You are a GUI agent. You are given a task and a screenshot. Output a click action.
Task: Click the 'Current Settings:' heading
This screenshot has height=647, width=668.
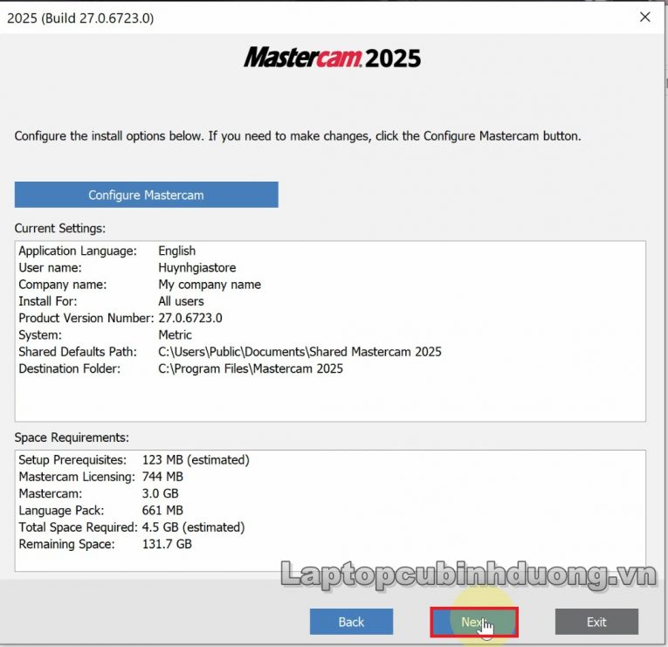[x=59, y=228]
